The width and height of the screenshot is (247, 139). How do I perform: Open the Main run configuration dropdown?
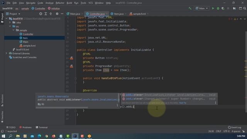tap(202, 8)
